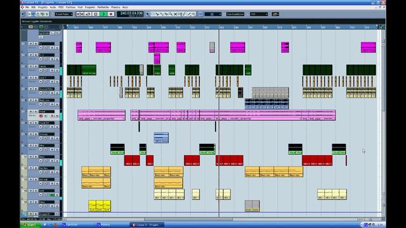
Task: Click the Windows Start button
Action: pos(31,225)
